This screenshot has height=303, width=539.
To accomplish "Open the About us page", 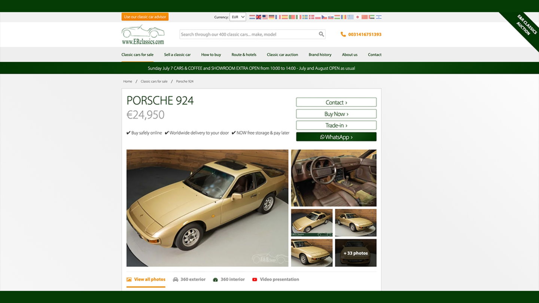I will pos(350,55).
